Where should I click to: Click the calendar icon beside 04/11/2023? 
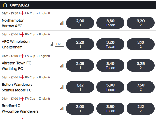(x=5, y=5)
